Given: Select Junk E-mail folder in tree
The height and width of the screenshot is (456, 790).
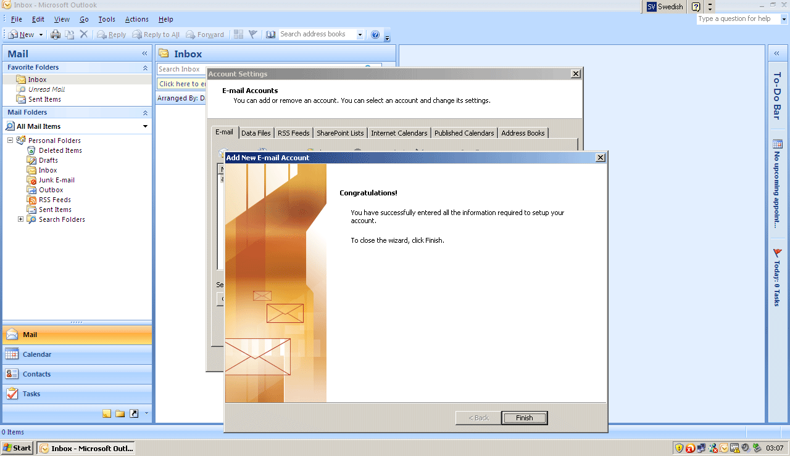Looking at the screenshot, I should (57, 180).
